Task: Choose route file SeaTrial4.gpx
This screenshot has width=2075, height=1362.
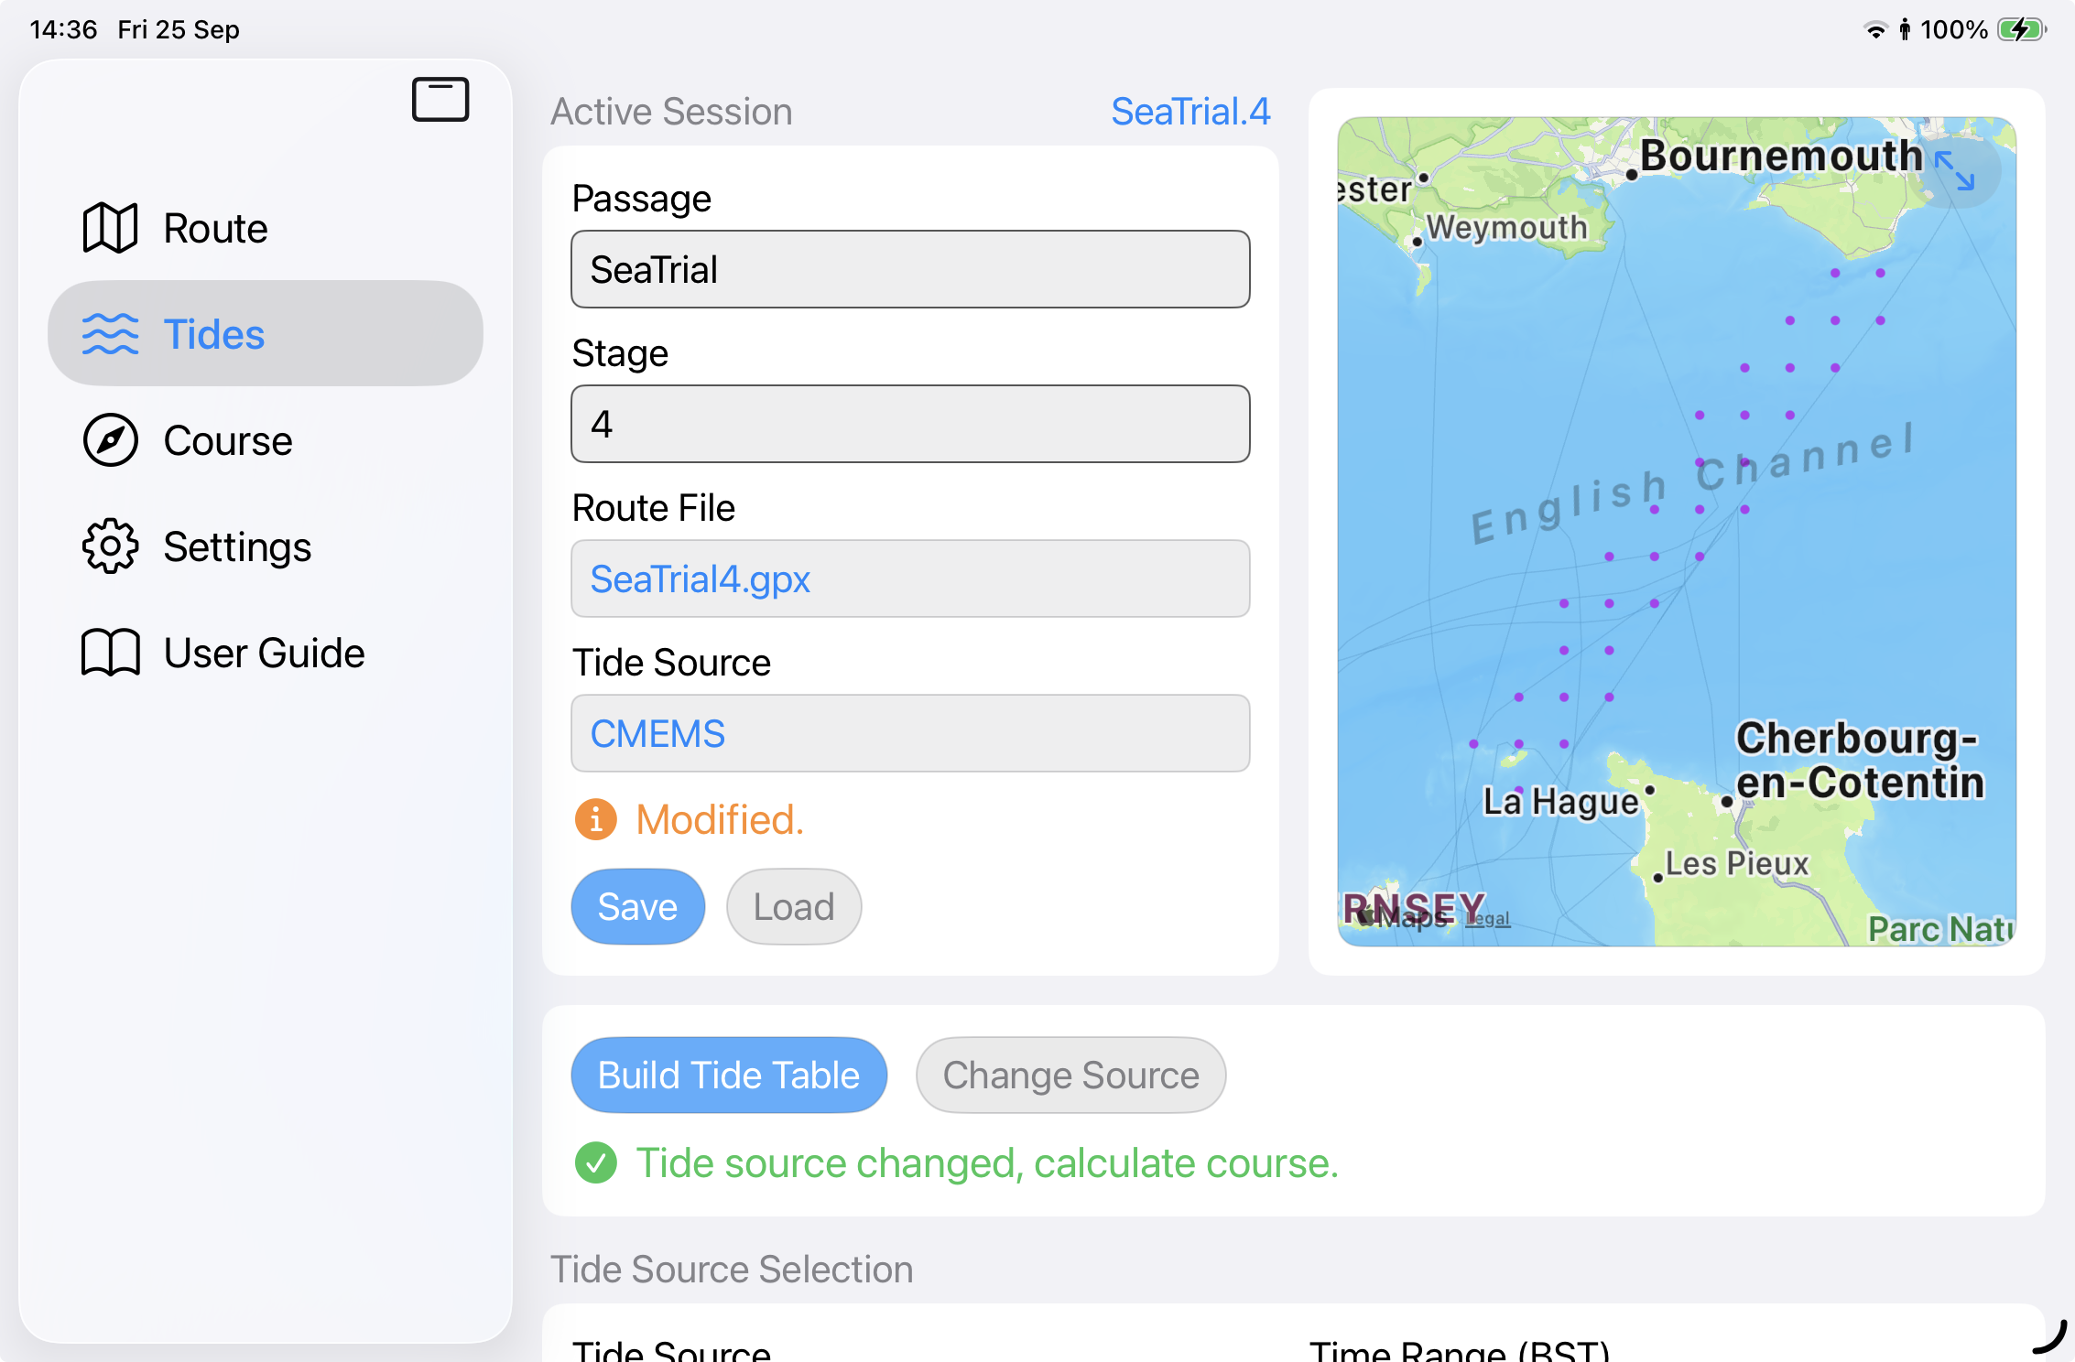Action: tap(910, 578)
